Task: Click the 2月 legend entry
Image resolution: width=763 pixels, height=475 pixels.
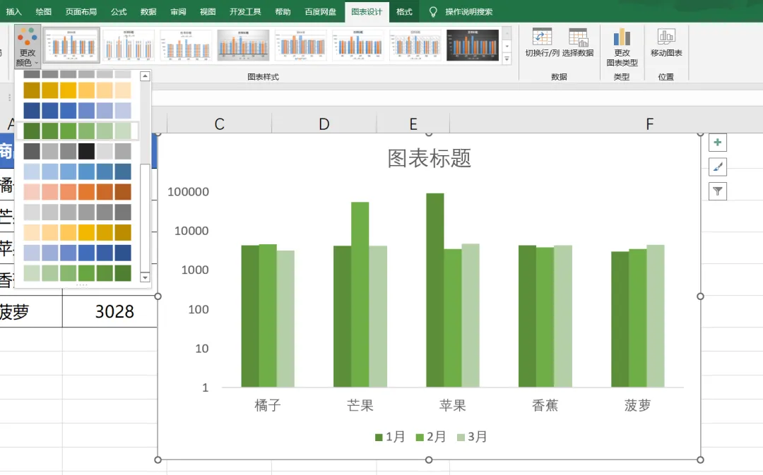Action: (431, 437)
